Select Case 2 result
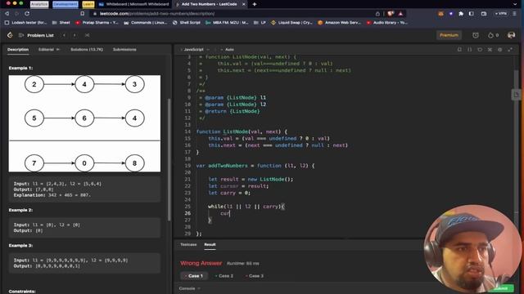 224,276
